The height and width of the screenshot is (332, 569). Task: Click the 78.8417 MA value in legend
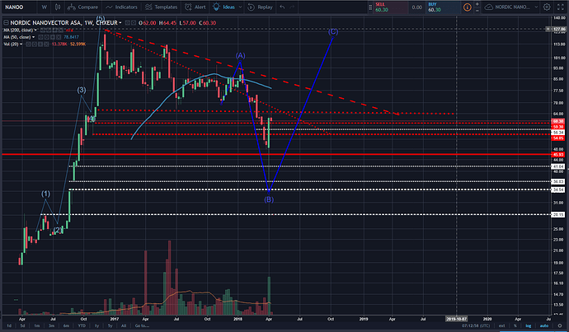(71, 37)
